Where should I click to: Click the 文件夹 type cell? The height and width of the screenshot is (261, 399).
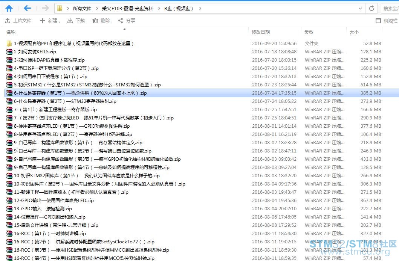point(312,43)
